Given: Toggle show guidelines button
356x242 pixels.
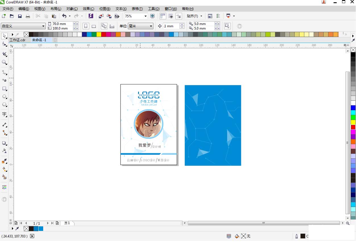Looking at the screenshot, I should click(x=179, y=16).
